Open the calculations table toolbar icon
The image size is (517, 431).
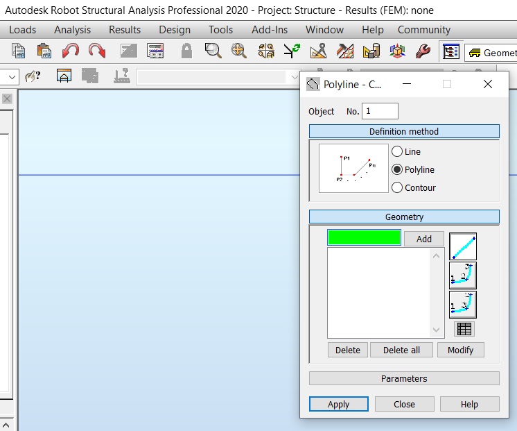pyautogui.click(x=155, y=51)
